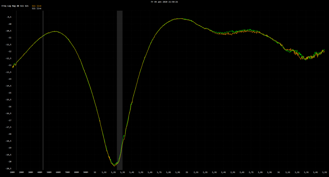Image resolution: width=329 pixels, height=177 pixels.
Task: Click the '-20,5' dB axis label
Action: point(8,169)
